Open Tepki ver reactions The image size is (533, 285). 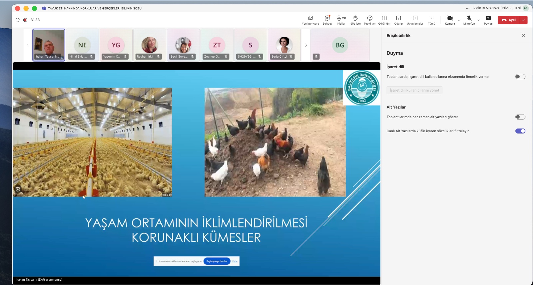coord(370,20)
